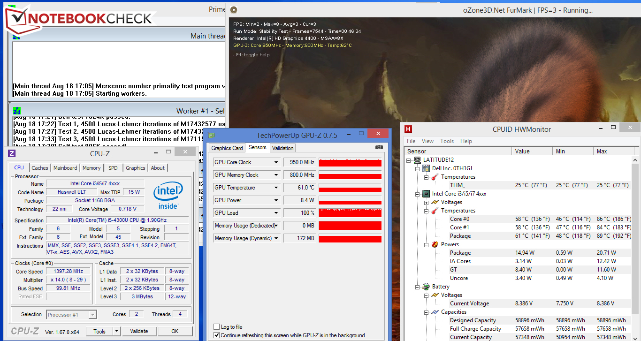Click the FurMark window title icon

[234, 10]
